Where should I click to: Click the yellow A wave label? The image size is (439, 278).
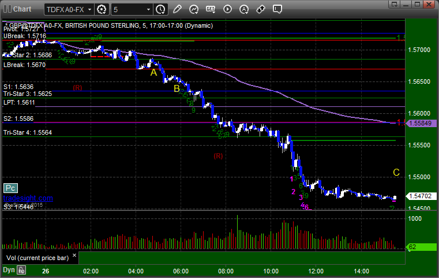coord(153,73)
